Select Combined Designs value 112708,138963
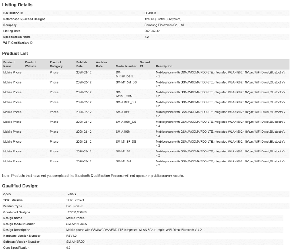The image size is (291, 250). [76, 212]
